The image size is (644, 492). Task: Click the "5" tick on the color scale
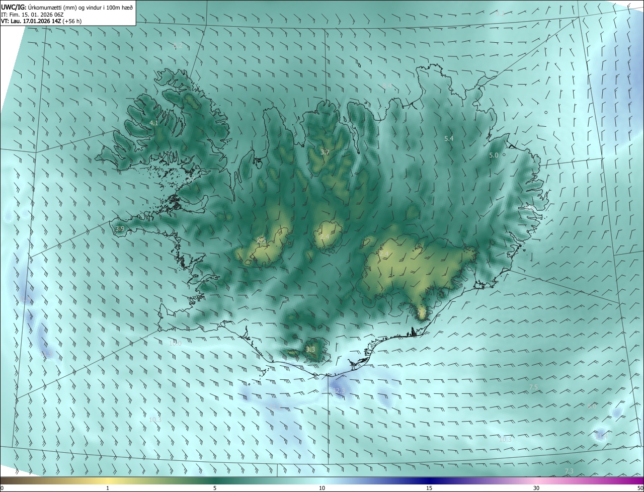coord(215,488)
